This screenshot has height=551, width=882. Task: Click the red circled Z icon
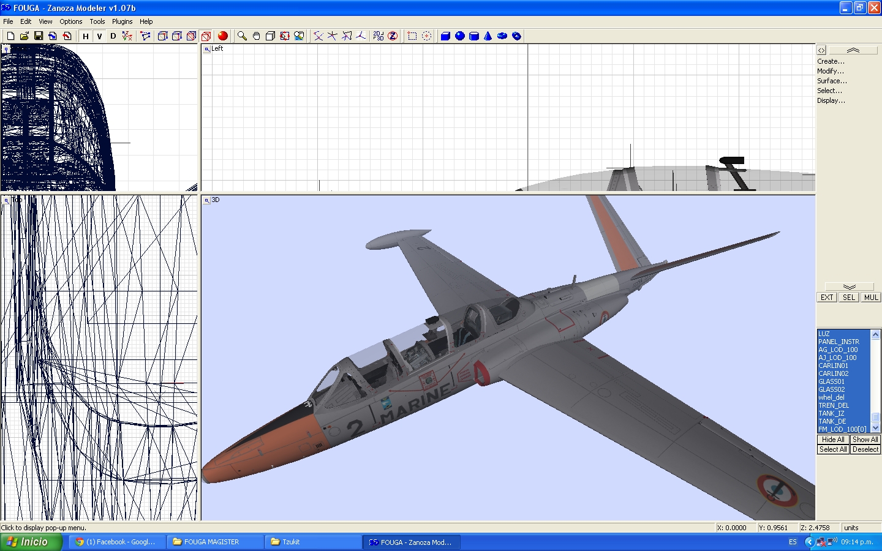pyautogui.click(x=393, y=36)
